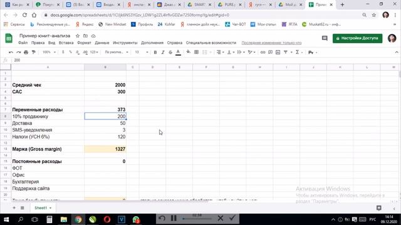Open the font family dropdown
This screenshot has height=225, width=401.
[117, 52]
